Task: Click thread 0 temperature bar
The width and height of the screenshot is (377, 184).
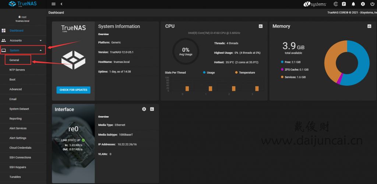Action: click(x=187, y=88)
